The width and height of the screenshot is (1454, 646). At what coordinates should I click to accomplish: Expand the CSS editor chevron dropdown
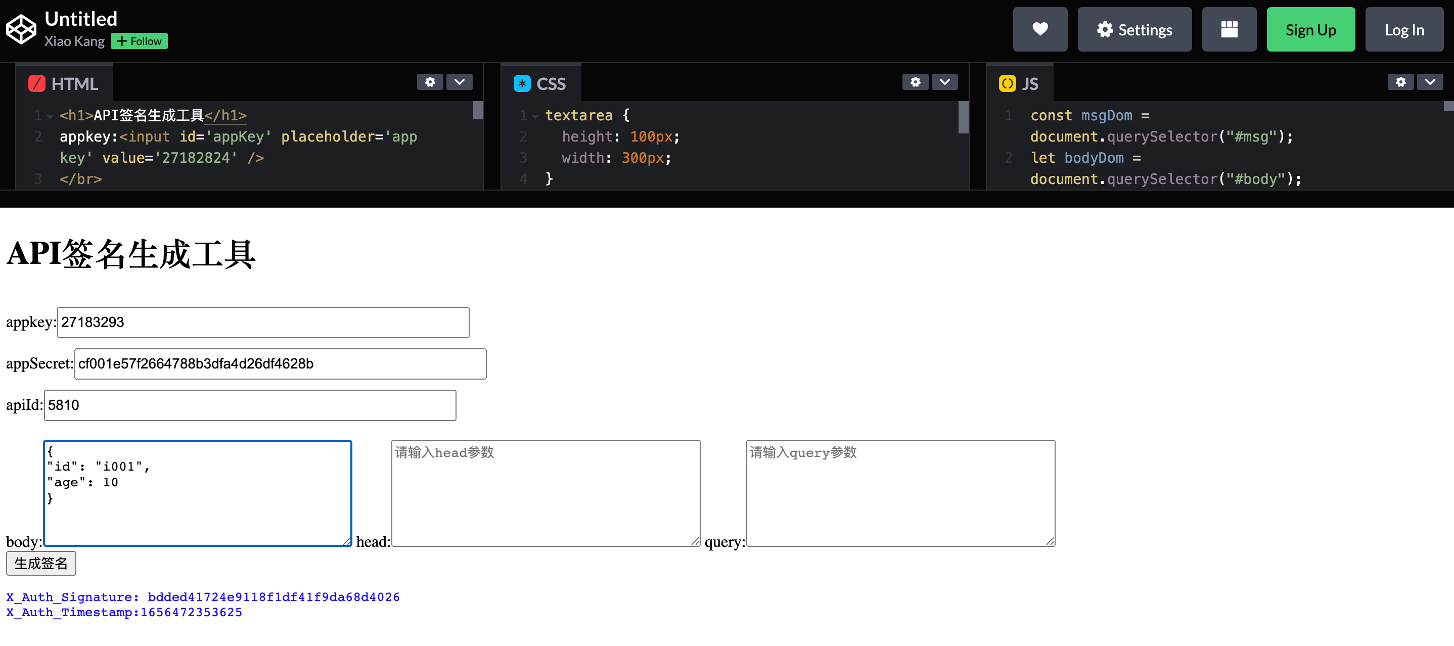[944, 82]
